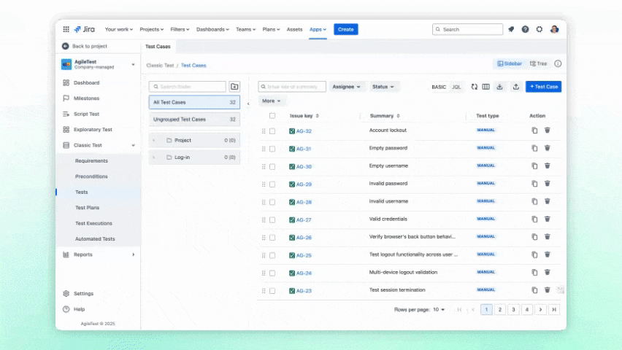Image resolution: width=622 pixels, height=350 pixels.
Task: Click the upload icon beside + Test Case
Action: 516,87
